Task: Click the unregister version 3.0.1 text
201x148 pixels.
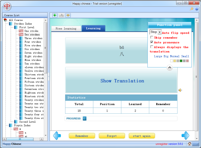Action: (169, 144)
